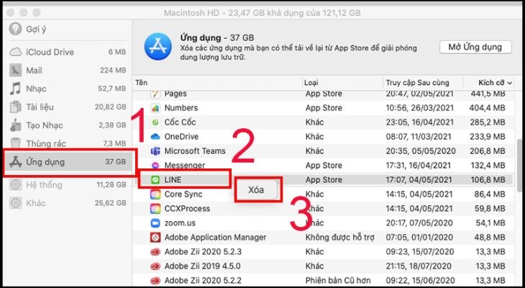
Task: Sort by the Loại column header
Action: [311, 83]
